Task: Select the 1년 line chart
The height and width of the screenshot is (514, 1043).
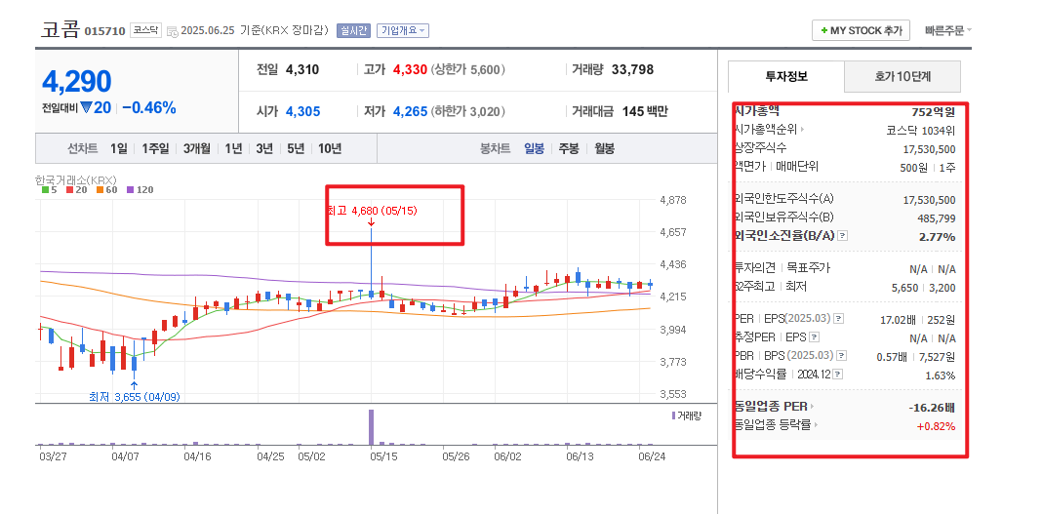Action: click(x=233, y=148)
